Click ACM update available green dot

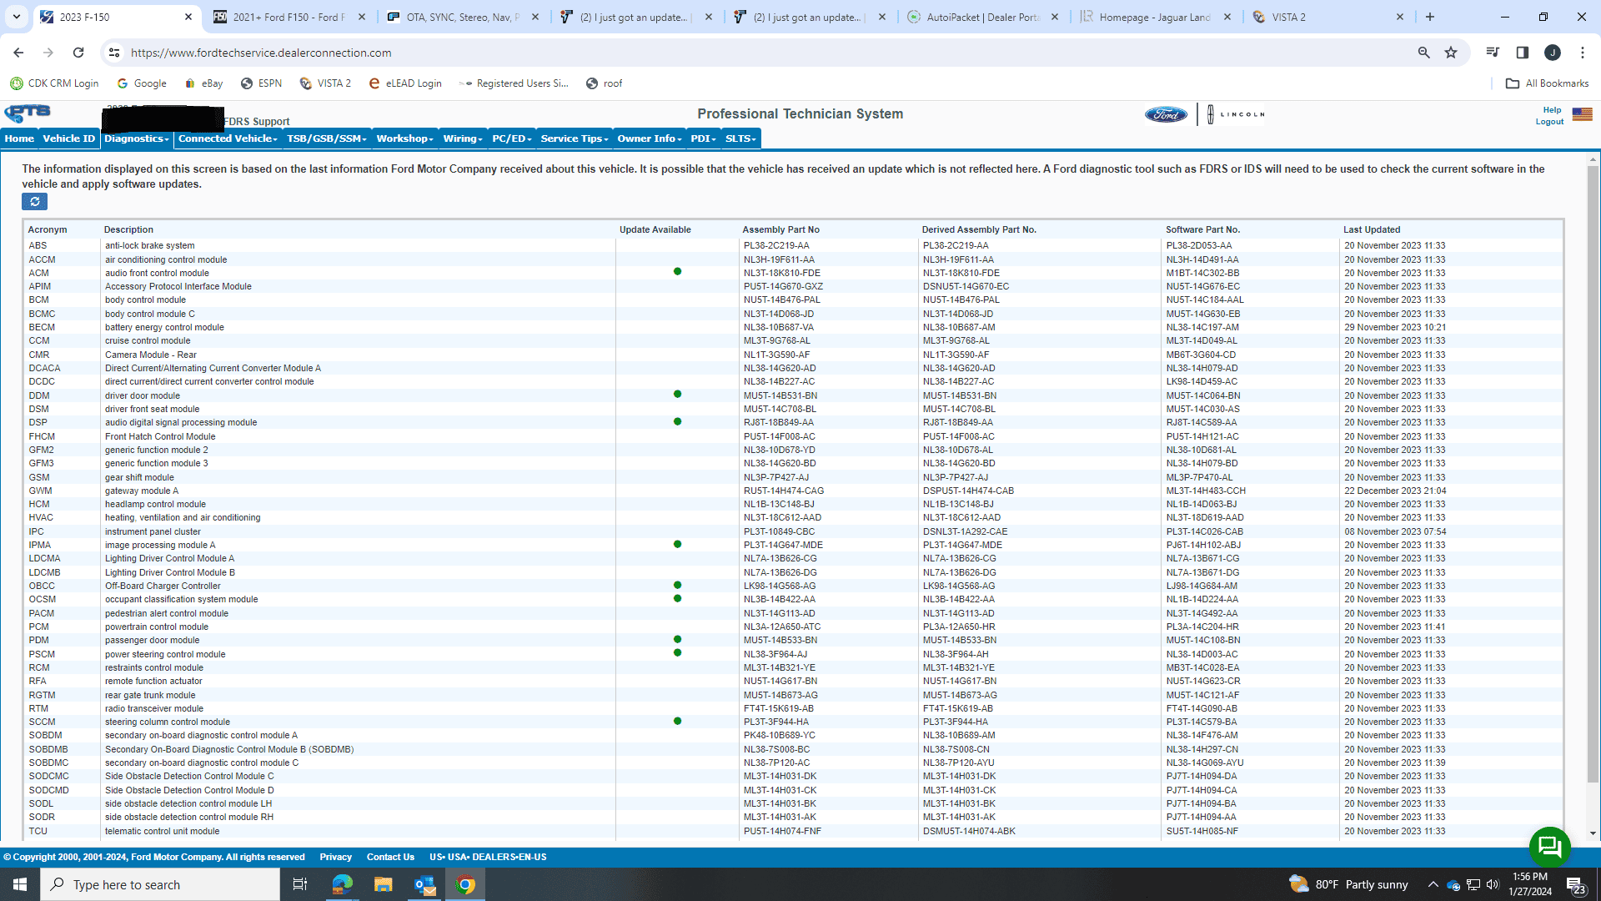677,272
